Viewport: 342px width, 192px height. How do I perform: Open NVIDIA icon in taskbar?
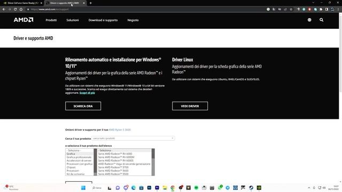[259, 188]
